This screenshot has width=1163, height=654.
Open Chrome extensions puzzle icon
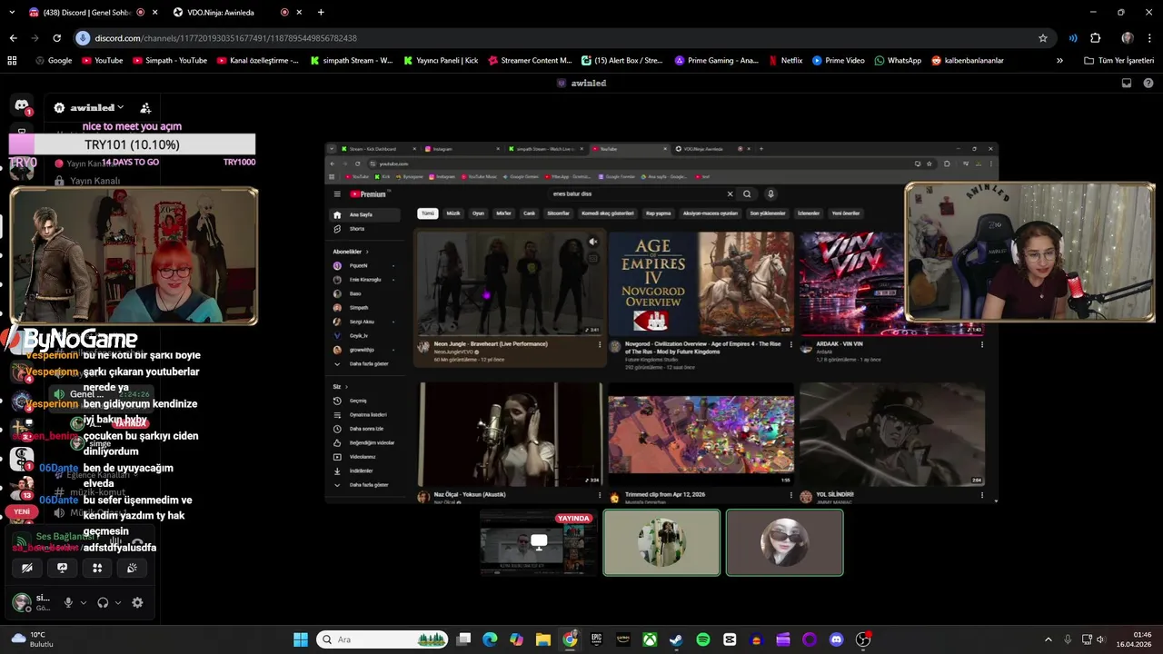1096,38
